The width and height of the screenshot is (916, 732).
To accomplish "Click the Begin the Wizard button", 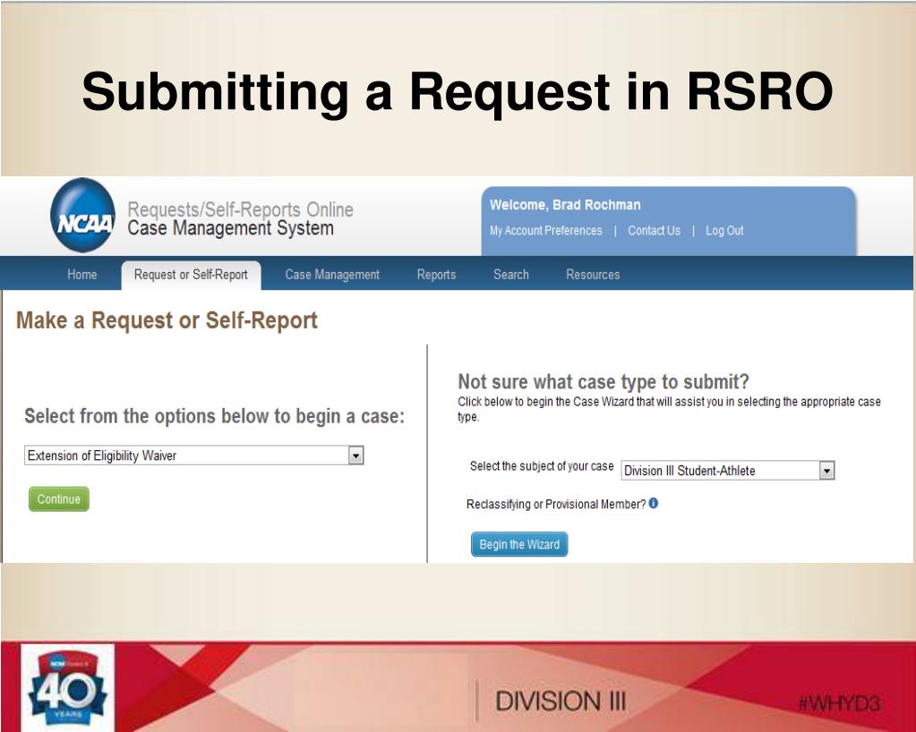I will [519, 545].
